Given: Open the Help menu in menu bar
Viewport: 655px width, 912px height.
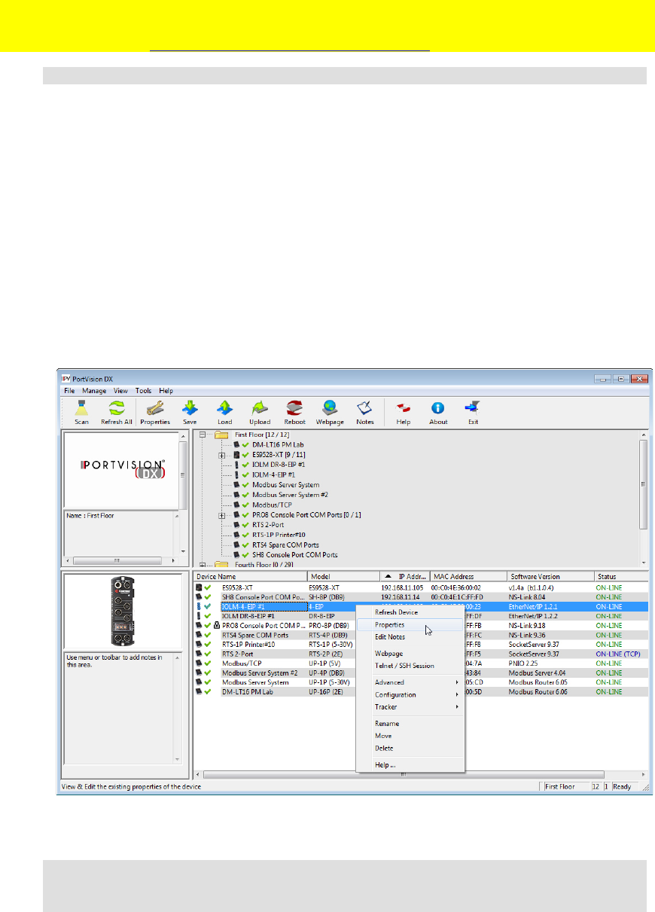Looking at the screenshot, I should pos(166,391).
